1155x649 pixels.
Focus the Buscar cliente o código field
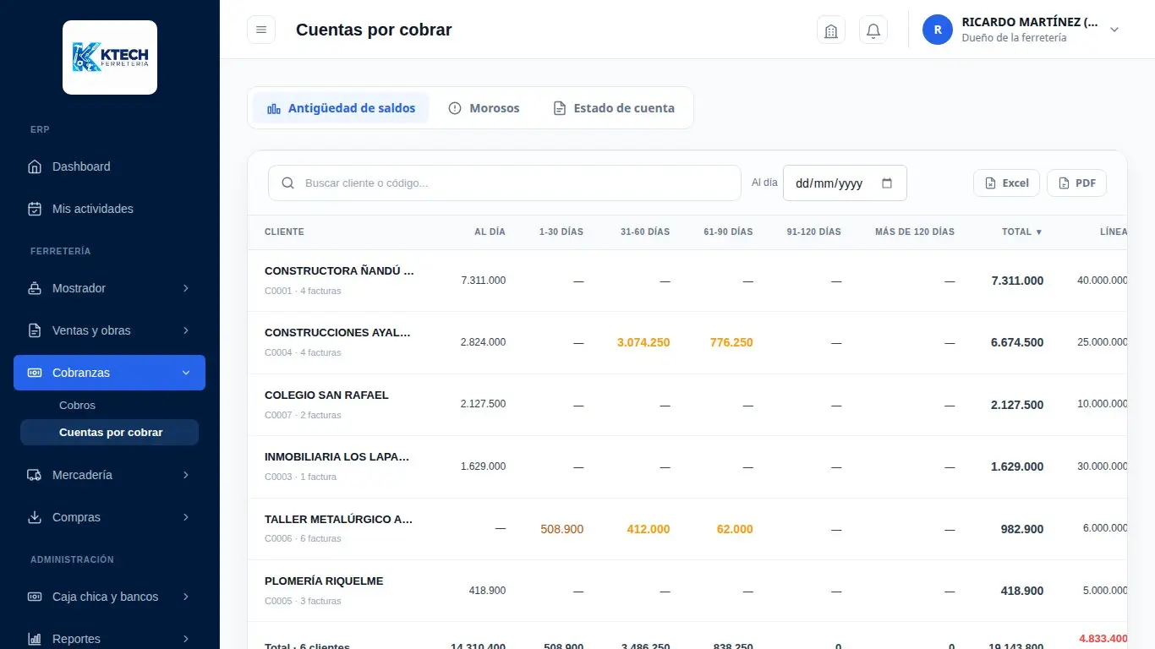[504, 183]
